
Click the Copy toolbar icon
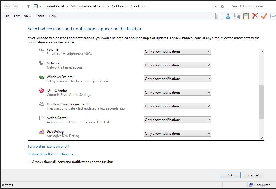[237, 16]
